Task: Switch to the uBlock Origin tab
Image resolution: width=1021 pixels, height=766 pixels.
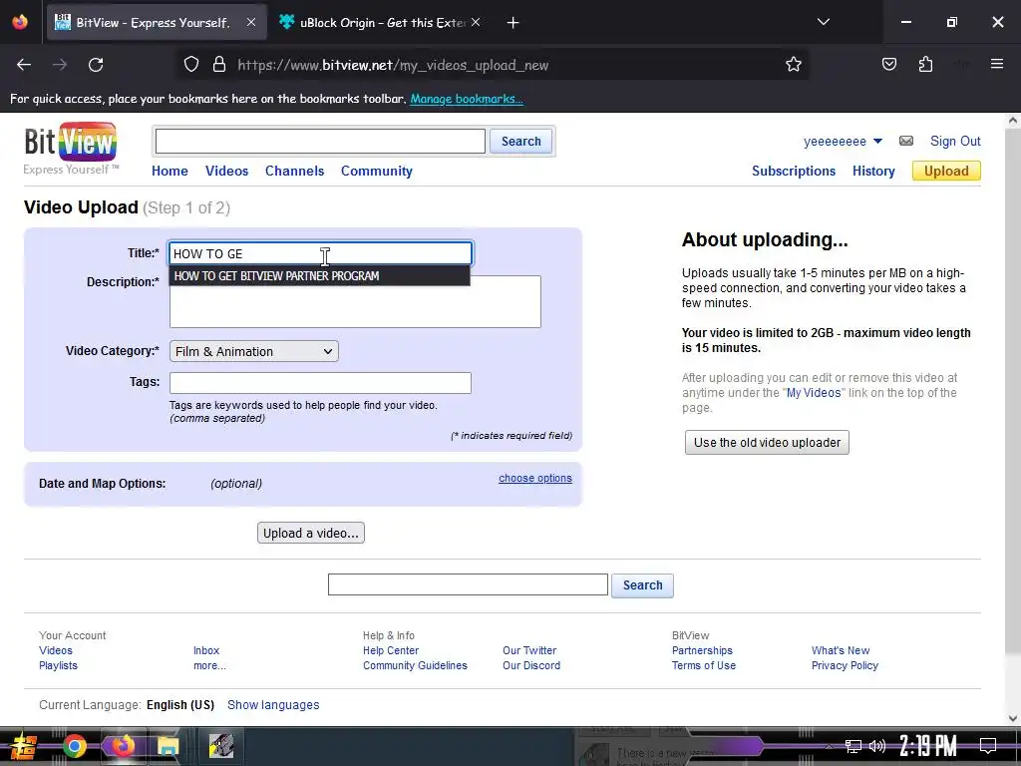Action: pyautogui.click(x=380, y=23)
